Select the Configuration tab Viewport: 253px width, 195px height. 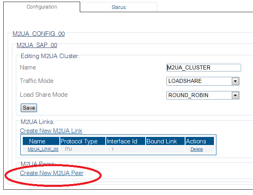tap(41, 7)
